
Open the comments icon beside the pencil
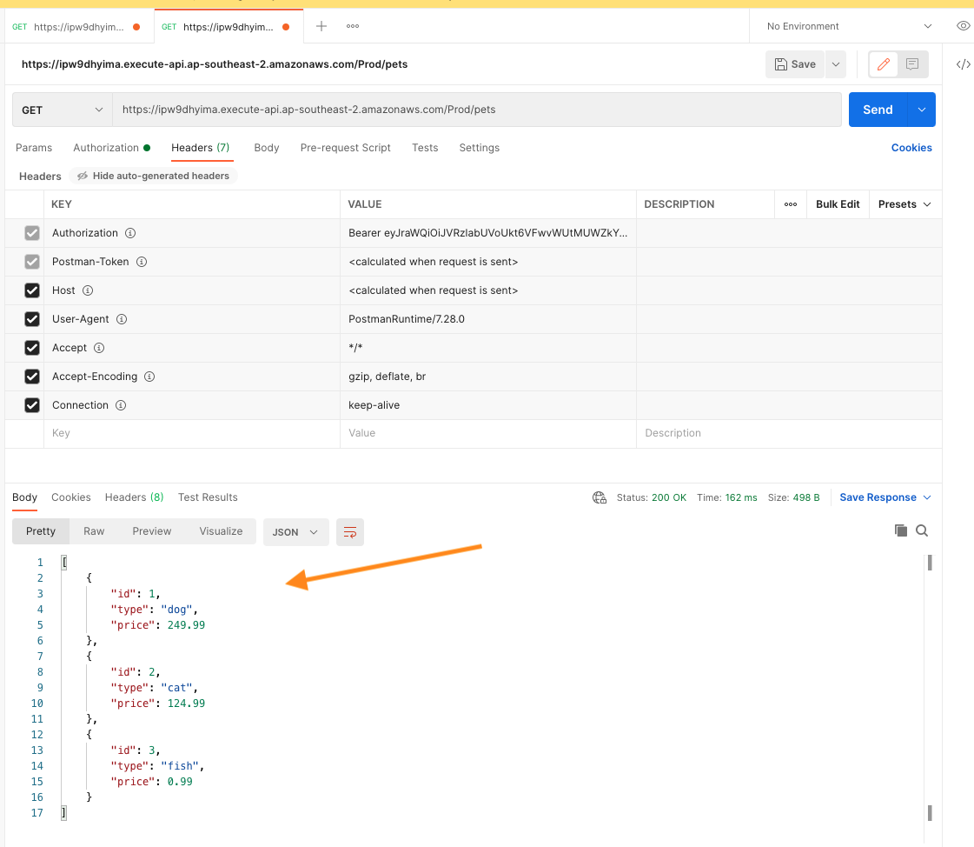[x=912, y=64]
